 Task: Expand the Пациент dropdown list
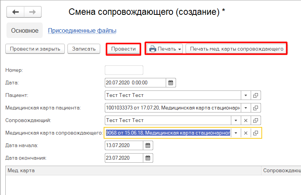point(246,95)
